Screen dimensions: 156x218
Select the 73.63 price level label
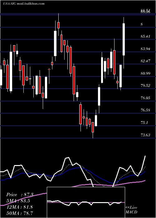coord(145,135)
